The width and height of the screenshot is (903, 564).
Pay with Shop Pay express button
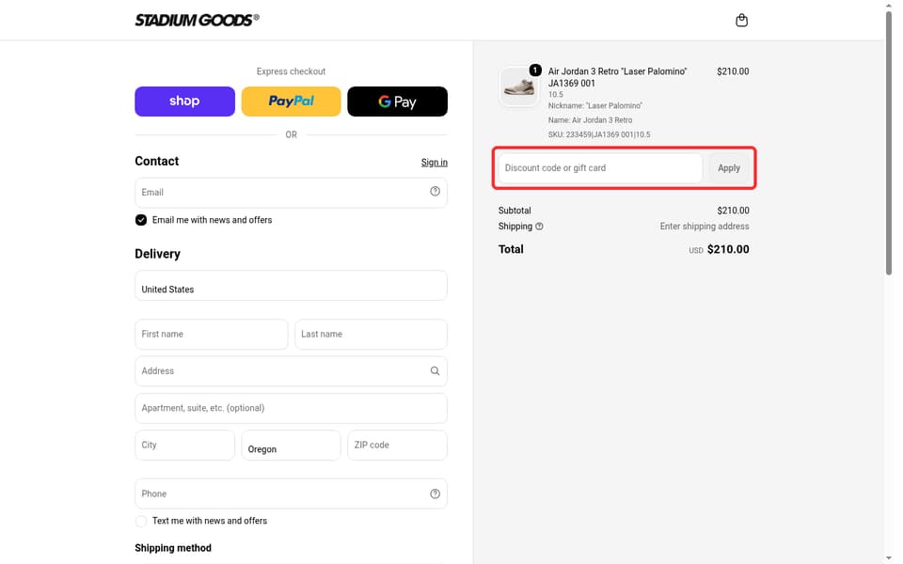click(185, 102)
